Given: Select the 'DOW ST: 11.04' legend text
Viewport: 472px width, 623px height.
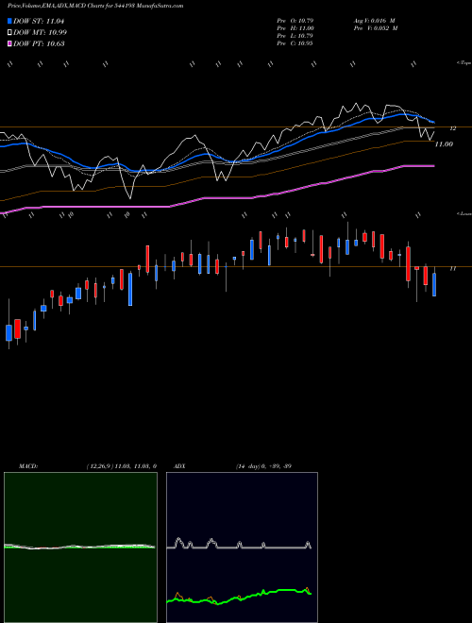Looking at the screenshot, I should click(x=39, y=21).
